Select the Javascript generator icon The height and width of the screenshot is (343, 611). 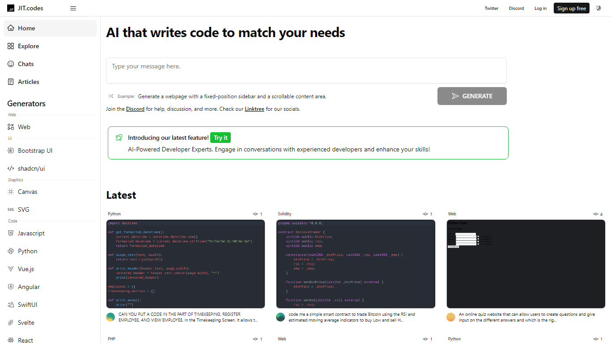11,233
